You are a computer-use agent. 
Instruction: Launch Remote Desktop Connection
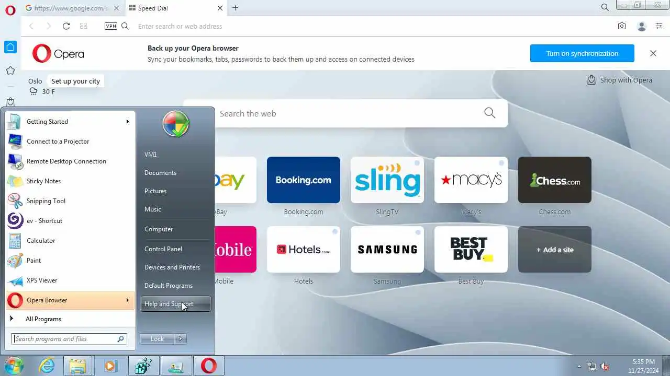click(x=70, y=161)
